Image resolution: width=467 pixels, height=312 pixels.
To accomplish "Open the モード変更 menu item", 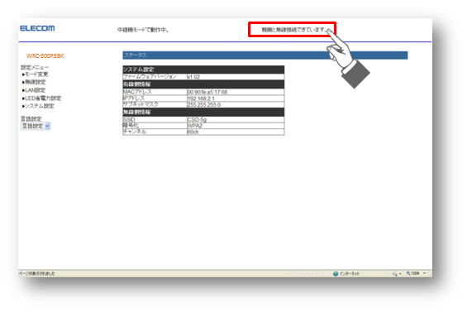I will (36, 74).
